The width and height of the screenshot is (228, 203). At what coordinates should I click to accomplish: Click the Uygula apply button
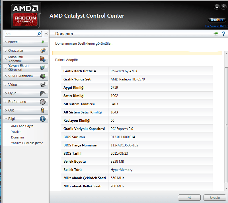tap(215, 198)
